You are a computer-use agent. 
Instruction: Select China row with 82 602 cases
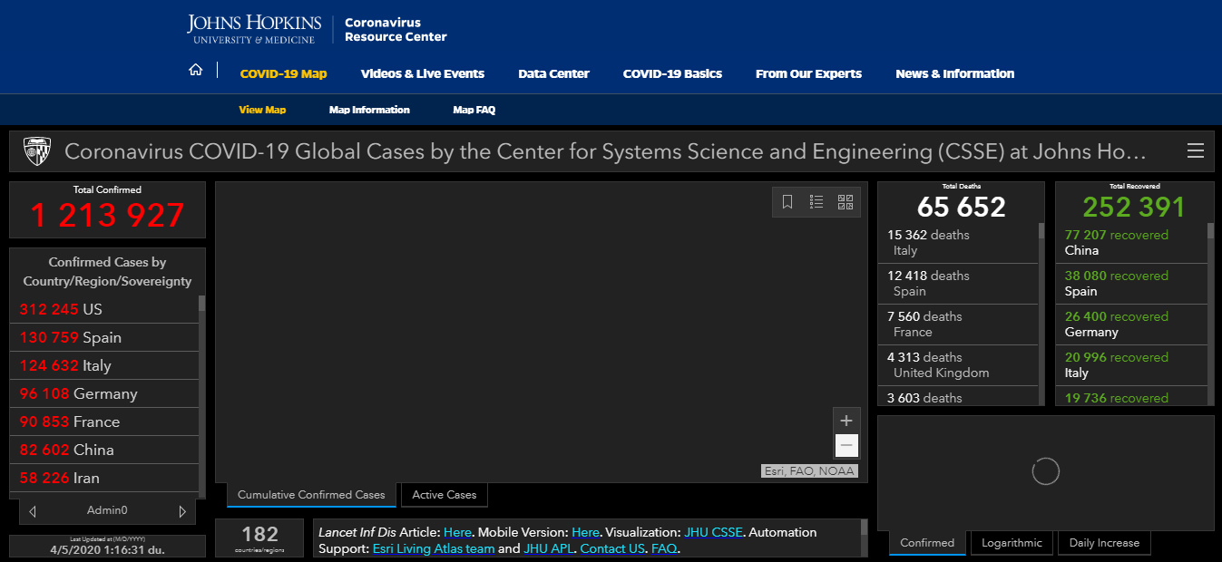[x=104, y=450]
